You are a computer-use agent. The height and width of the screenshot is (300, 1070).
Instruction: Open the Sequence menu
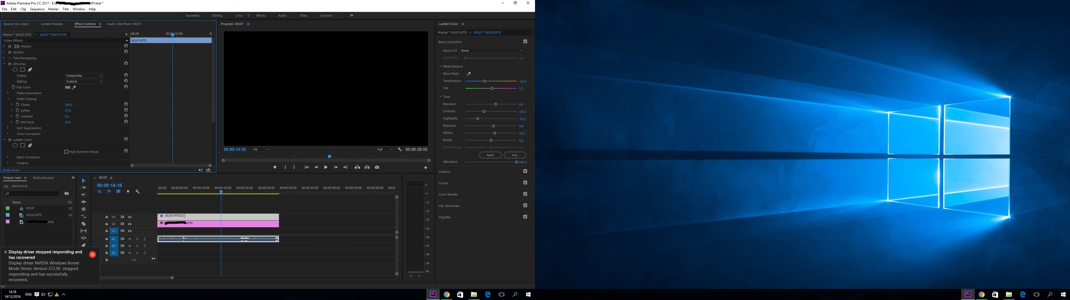coord(37,9)
